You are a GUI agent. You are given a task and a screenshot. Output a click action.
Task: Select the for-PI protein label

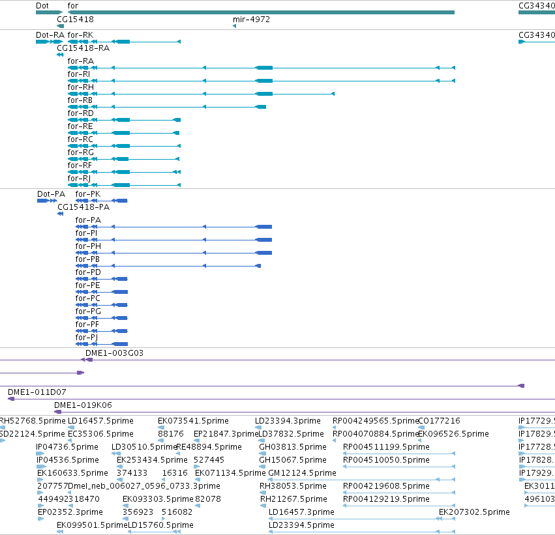click(86, 233)
